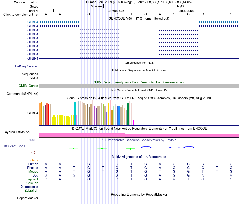This screenshot has width=239, height=204.
Task: Select the Mouse species row label
Action: (33, 172)
